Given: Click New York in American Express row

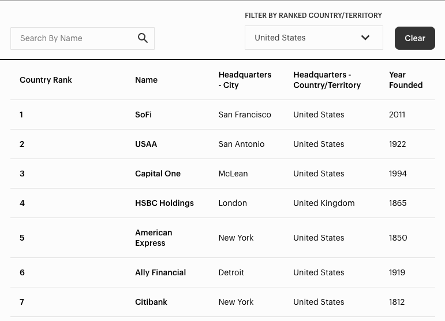Looking at the screenshot, I should click(236, 238).
